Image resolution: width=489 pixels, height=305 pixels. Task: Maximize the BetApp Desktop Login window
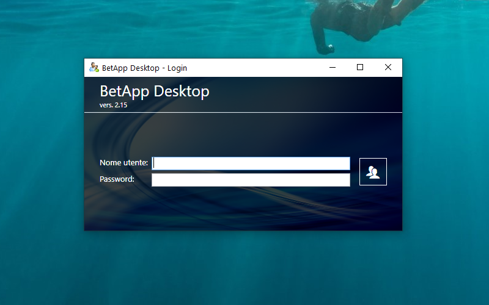(360, 68)
